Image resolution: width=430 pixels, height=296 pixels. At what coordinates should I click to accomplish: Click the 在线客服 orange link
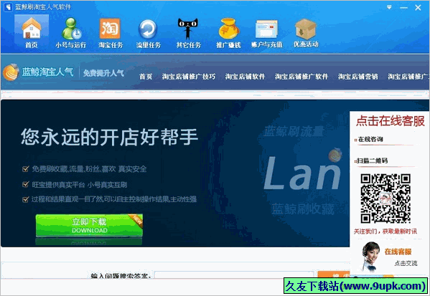pyautogui.click(x=398, y=252)
